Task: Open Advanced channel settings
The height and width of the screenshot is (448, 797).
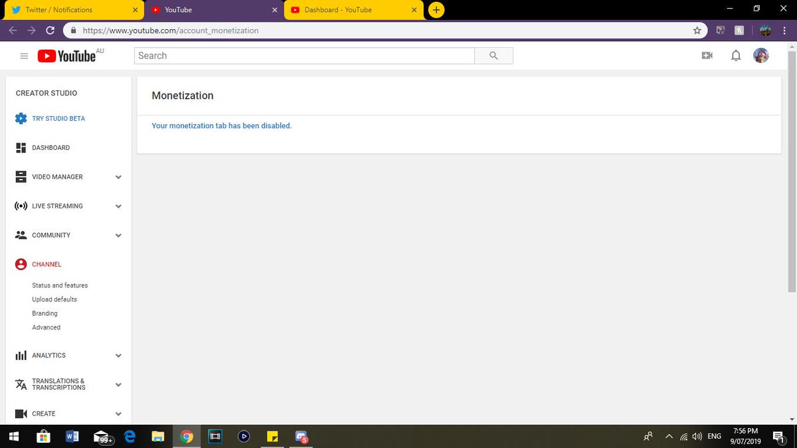Action: [46, 327]
